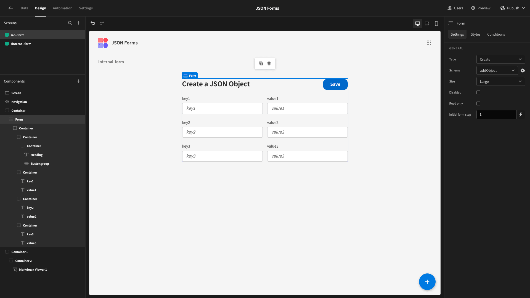Image resolution: width=530 pixels, height=298 pixels.
Task: Open the app grid menu icon
Action: 429,43
